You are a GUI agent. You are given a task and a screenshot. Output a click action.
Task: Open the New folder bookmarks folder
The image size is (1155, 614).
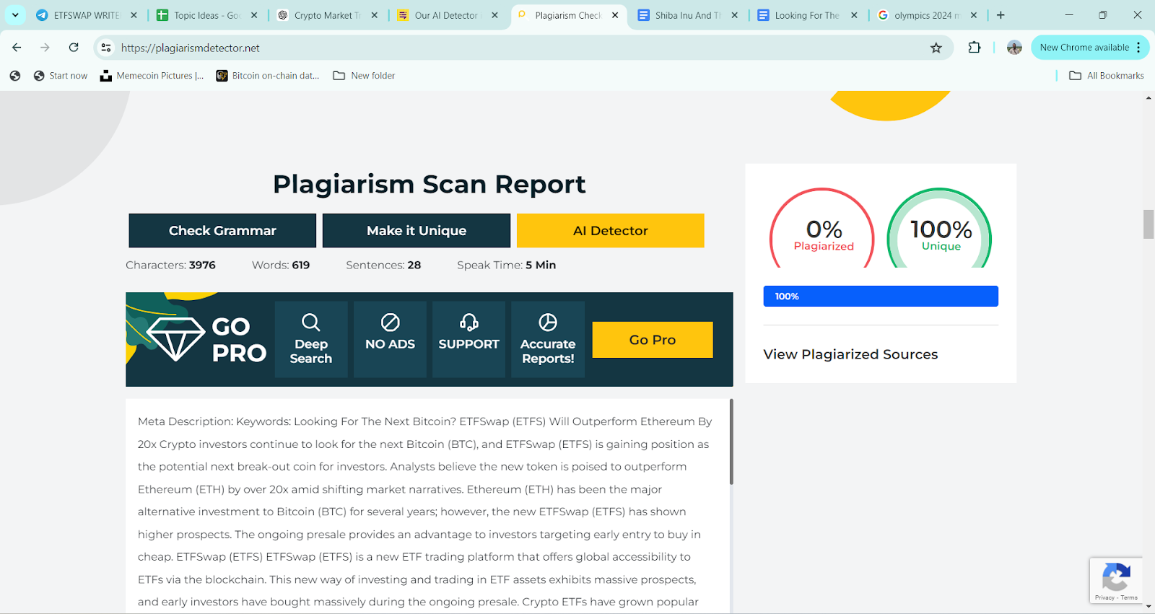[364, 76]
